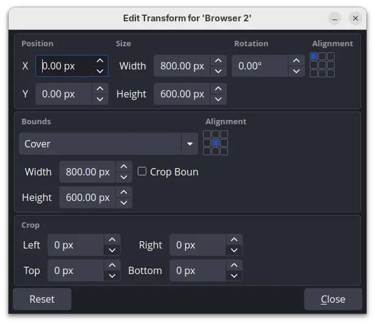Increase Crop Bottom value with up arrow
This screenshot has height=324, width=375.
coord(234,265)
